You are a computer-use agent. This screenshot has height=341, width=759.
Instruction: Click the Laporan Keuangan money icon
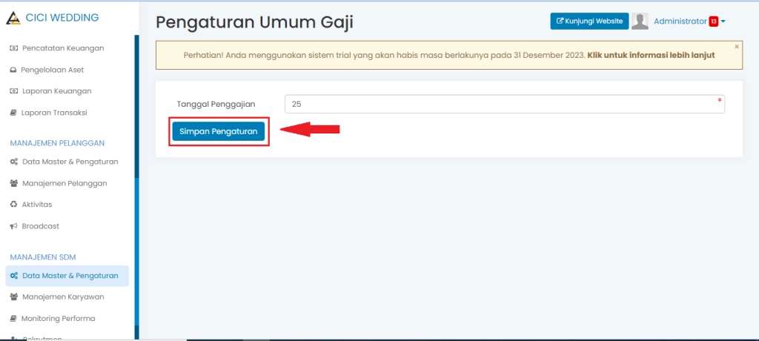click(x=13, y=91)
